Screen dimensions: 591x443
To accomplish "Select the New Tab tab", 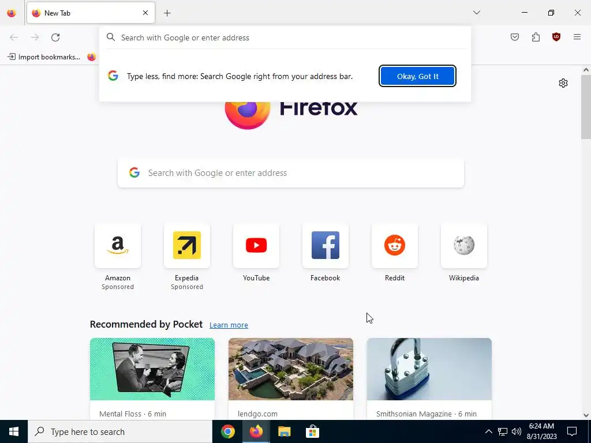I will 91,13.
